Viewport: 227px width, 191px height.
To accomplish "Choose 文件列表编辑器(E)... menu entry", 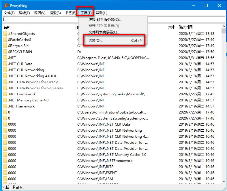I will point(113,32).
